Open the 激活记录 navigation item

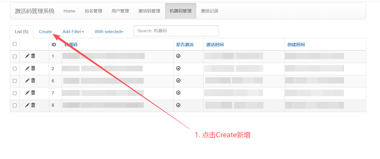pos(209,11)
